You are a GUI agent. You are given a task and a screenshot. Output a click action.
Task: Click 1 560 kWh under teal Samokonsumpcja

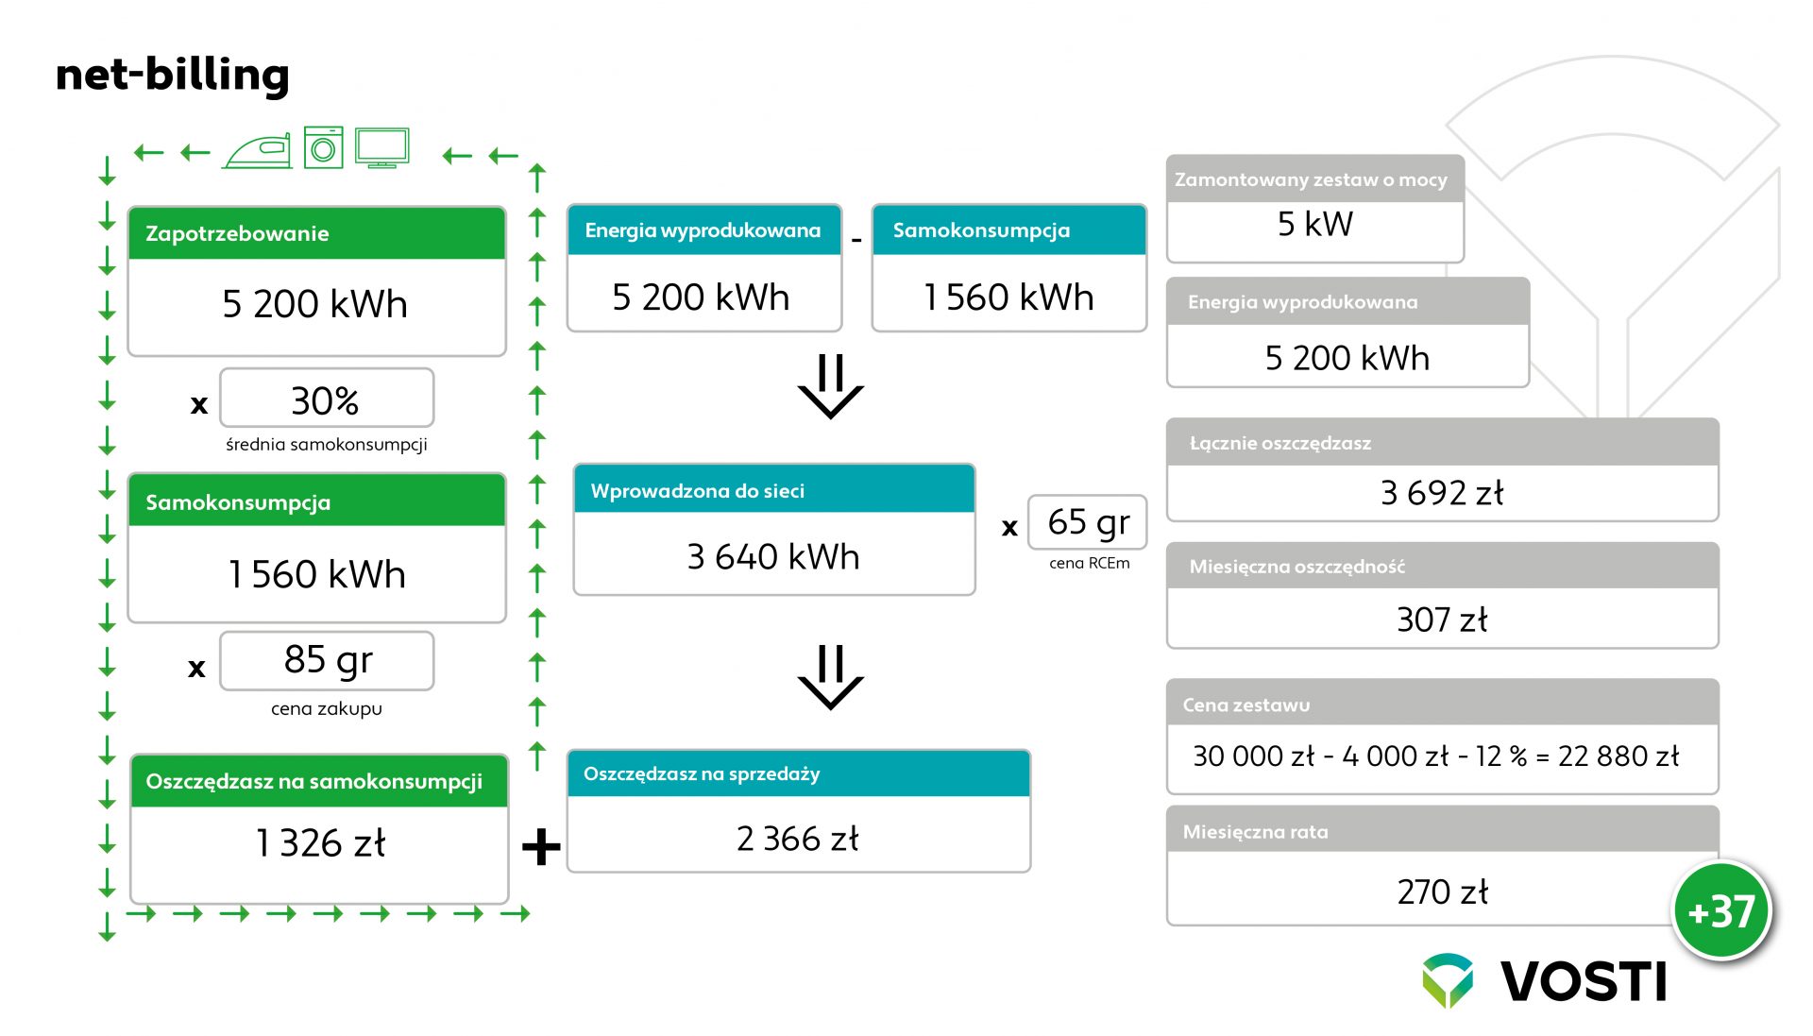tap(1008, 297)
